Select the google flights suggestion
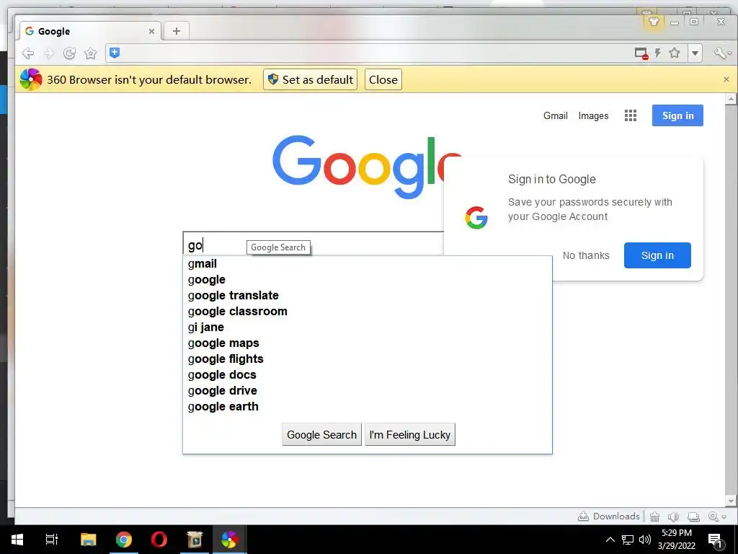Image resolution: width=738 pixels, height=554 pixels. pos(367,359)
